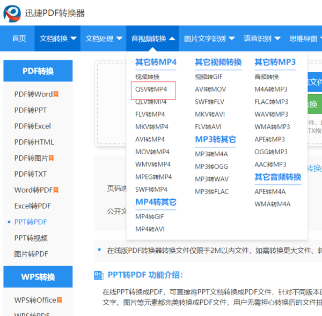Click the hot badge beside PDF转图片
This screenshot has width=322, height=316.
51,158
